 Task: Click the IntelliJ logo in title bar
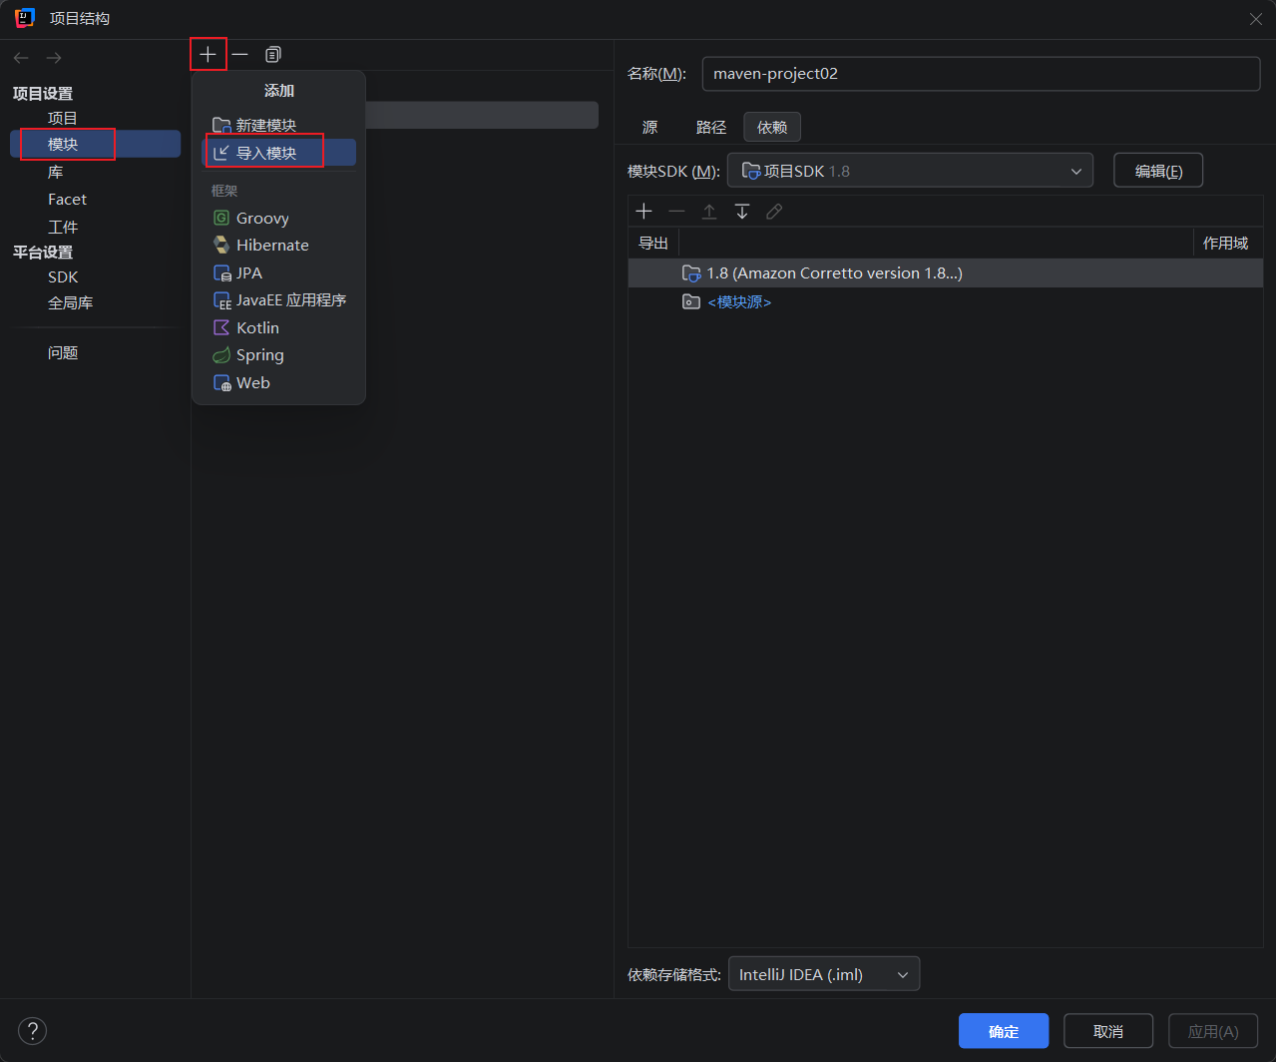tap(25, 18)
